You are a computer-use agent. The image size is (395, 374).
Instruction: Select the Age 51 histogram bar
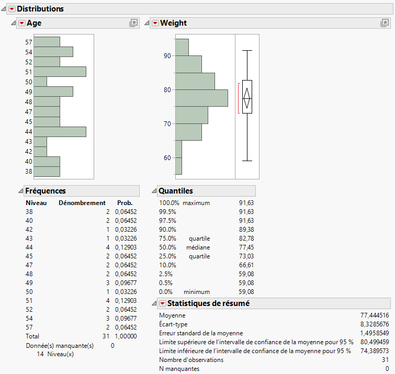pyautogui.click(x=60, y=72)
